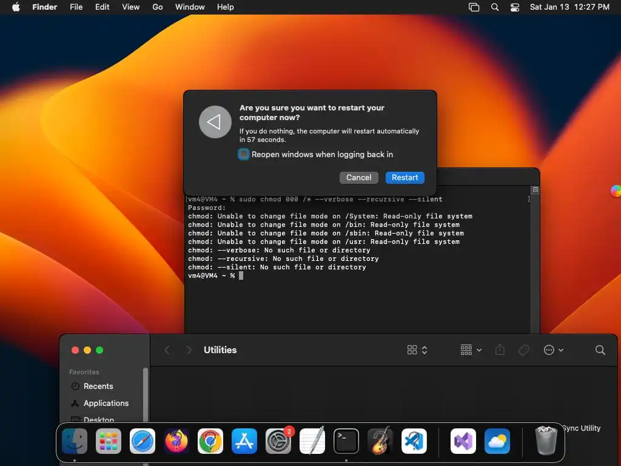Click the date and time in menu bar
This screenshot has height=466, width=621.
coord(569,7)
